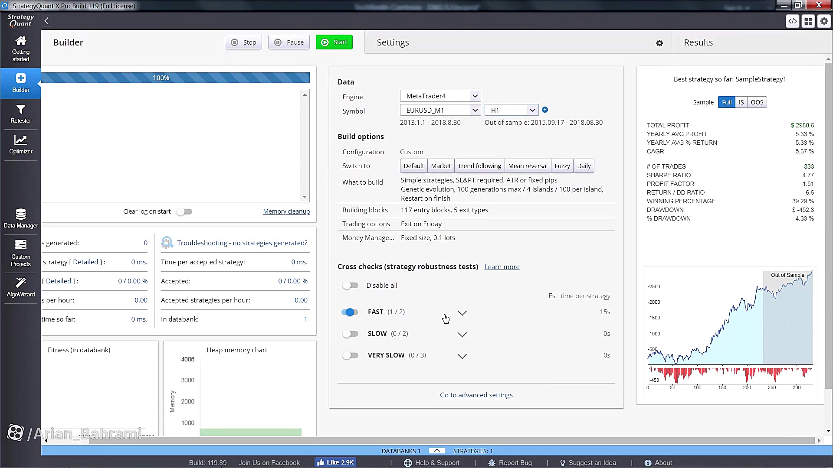The width and height of the screenshot is (833, 468).
Task: Open Getting started from the sidebar
Action: tap(20, 49)
